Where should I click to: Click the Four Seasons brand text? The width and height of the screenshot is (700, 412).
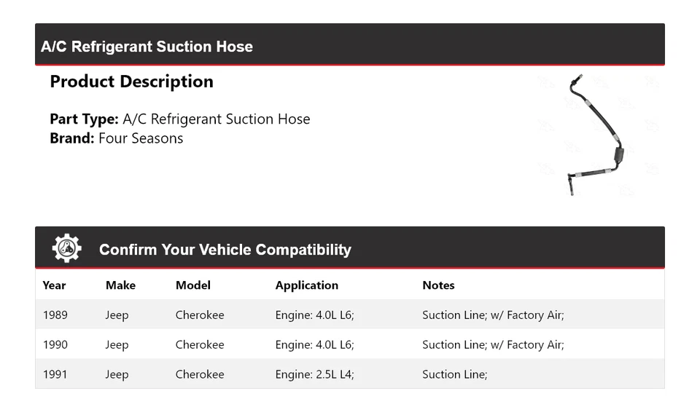tap(141, 138)
